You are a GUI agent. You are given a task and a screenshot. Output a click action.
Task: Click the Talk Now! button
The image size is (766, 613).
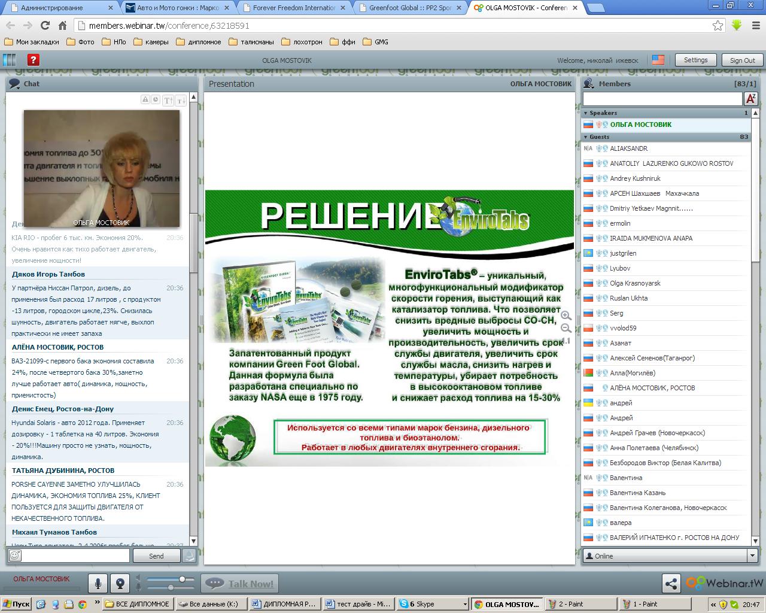240,584
